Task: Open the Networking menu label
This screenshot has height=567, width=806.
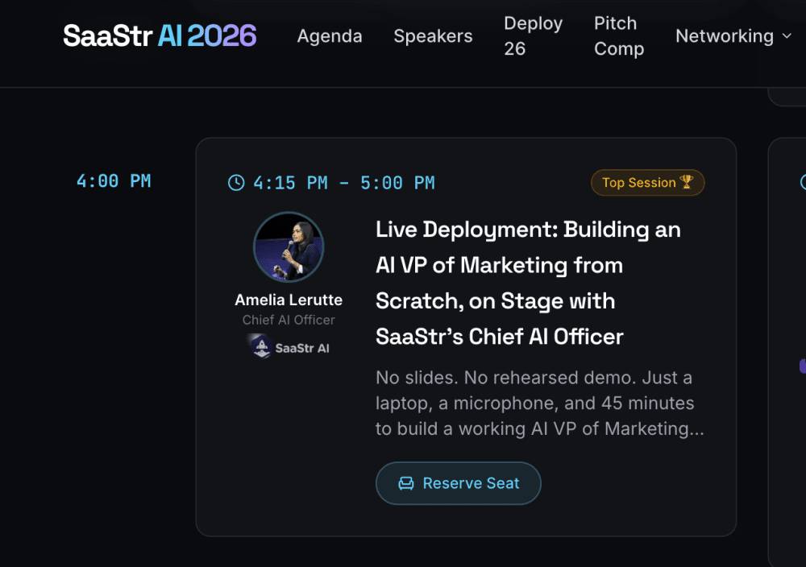Action: [724, 36]
